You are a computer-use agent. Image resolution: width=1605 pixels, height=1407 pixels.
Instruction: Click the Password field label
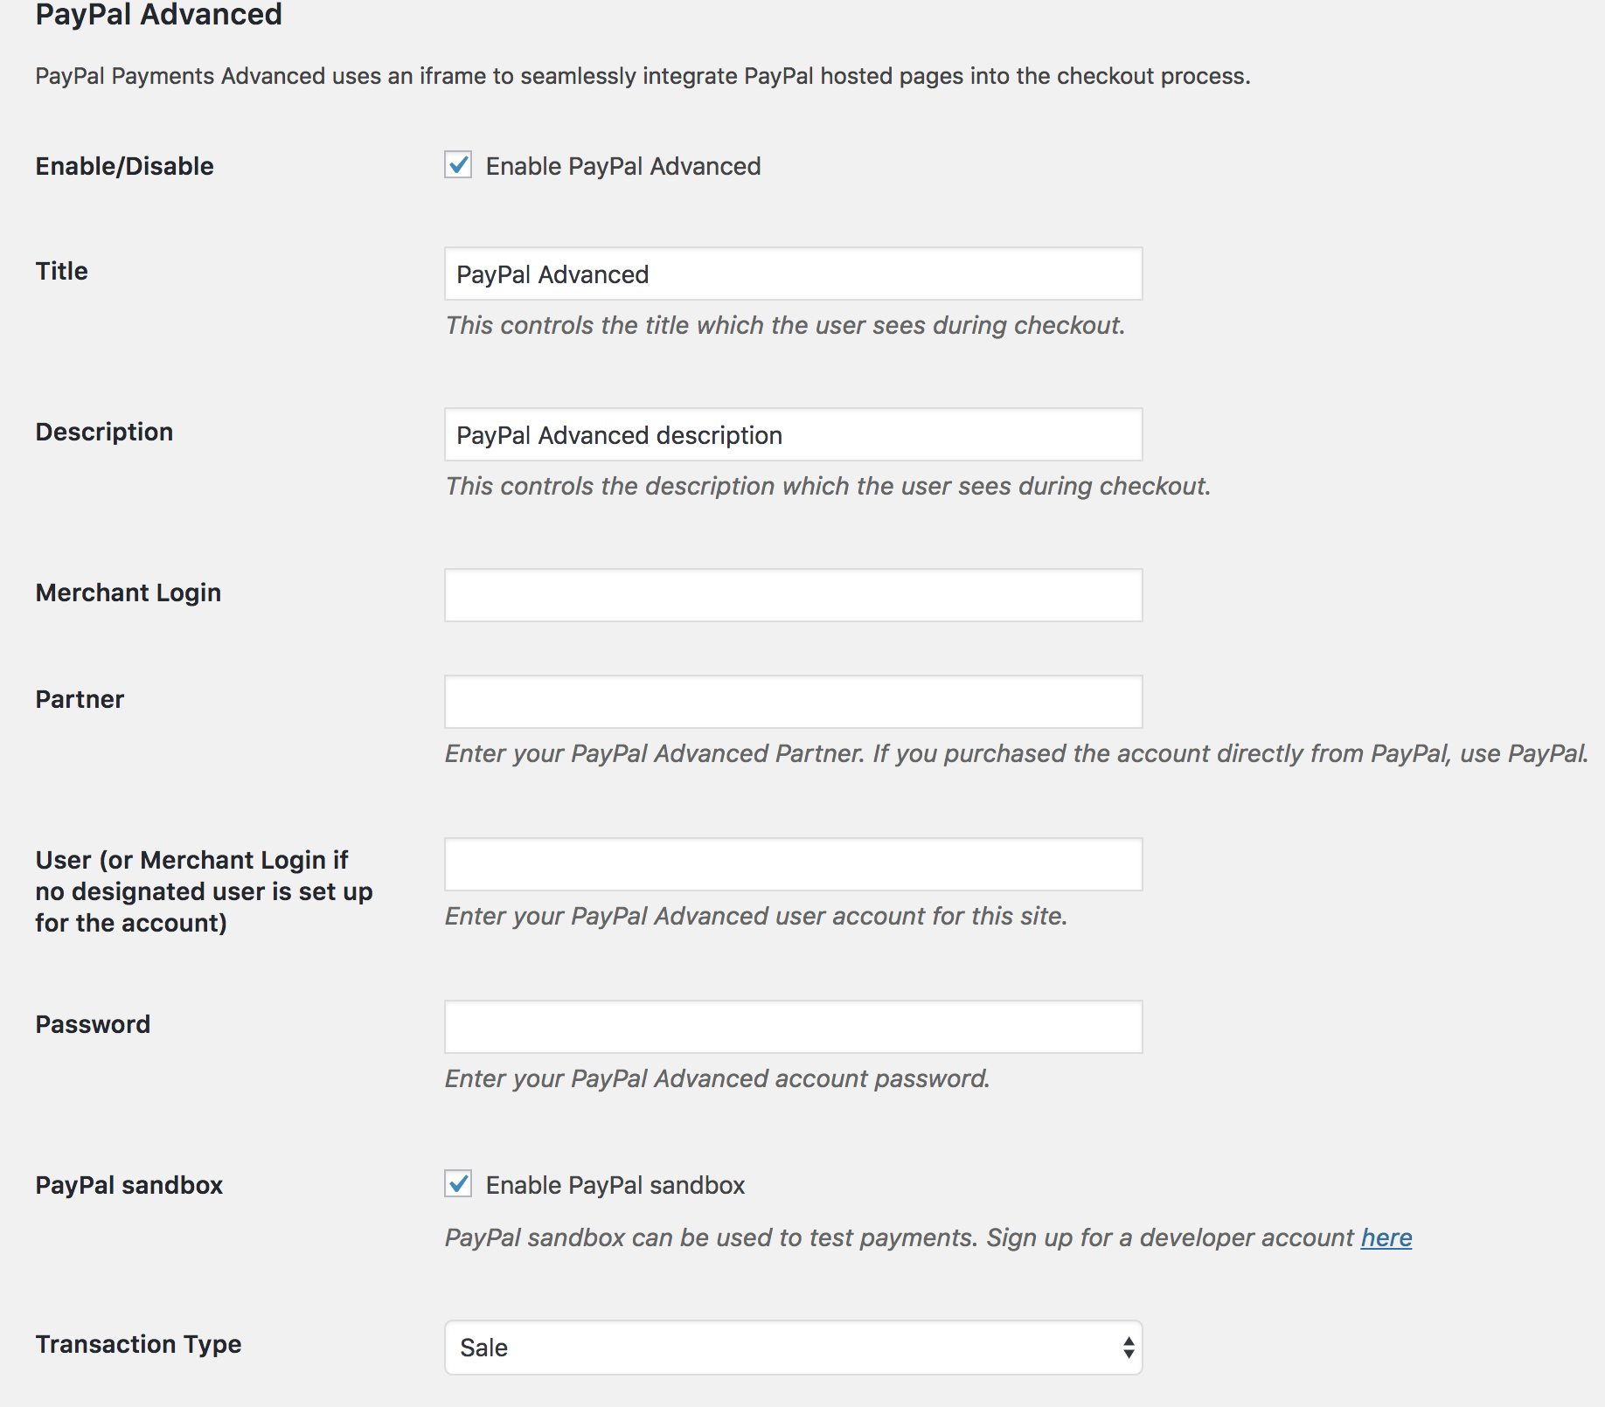pyautogui.click(x=93, y=1024)
